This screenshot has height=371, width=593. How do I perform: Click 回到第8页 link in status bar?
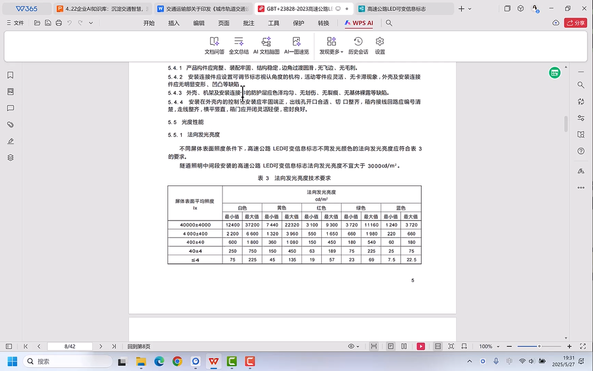pyautogui.click(x=139, y=346)
